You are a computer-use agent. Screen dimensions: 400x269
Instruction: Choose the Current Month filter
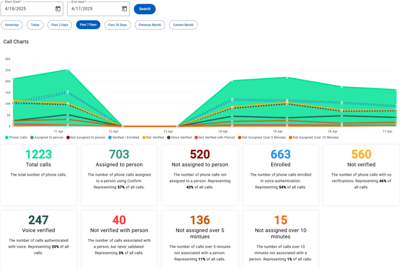point(183,25)
